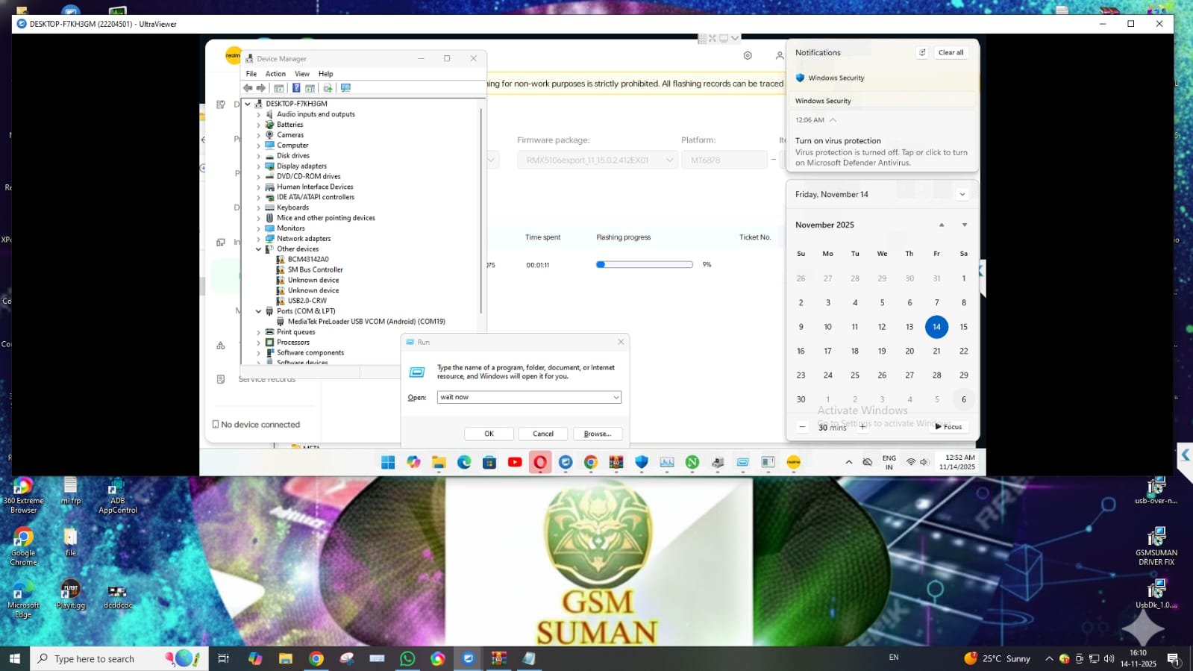The image size is (1193, 671).
Task: Click the Device Manager Help toolbar icon
Action: (296, 88)
